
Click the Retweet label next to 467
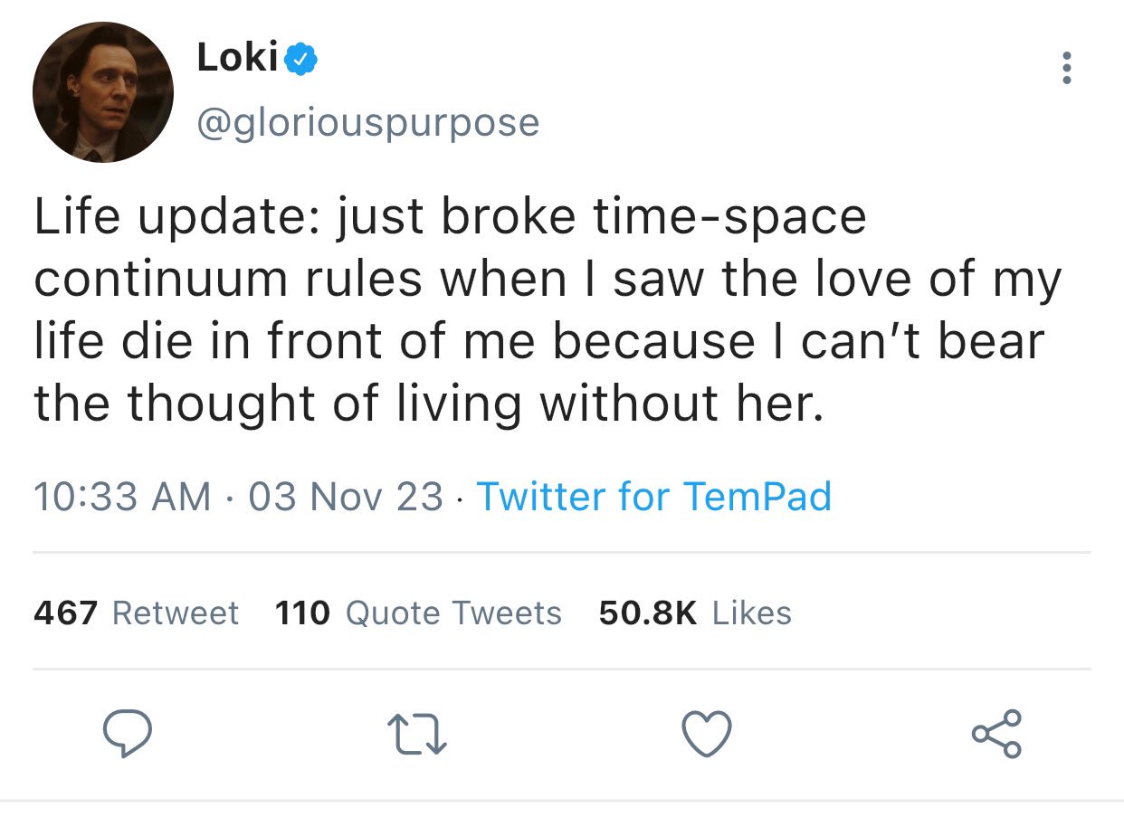[176, 613]
